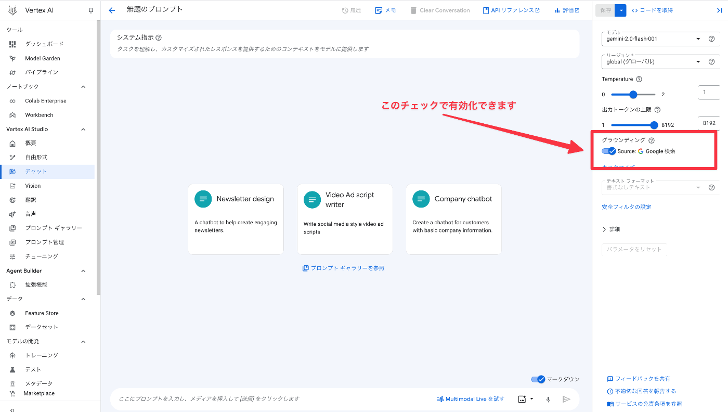The width and height of the screenshot is (728, 412).
Task: Open 履歴 history in the toolbar
Action: [x=352, y=10]
